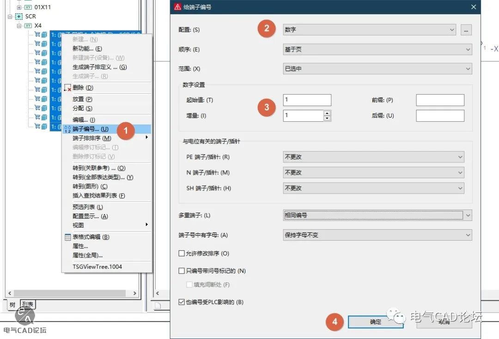Click the 取消 button

point(444,322)
